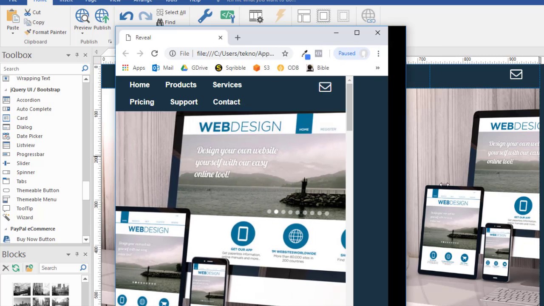
Task: Select the Wizard object in Toolbox
Action: (x=24, y=218)
